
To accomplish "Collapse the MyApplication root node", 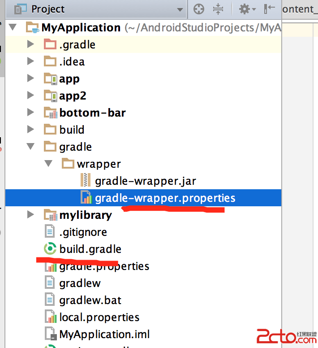I will pyautogui.click(x=12, y=27).
